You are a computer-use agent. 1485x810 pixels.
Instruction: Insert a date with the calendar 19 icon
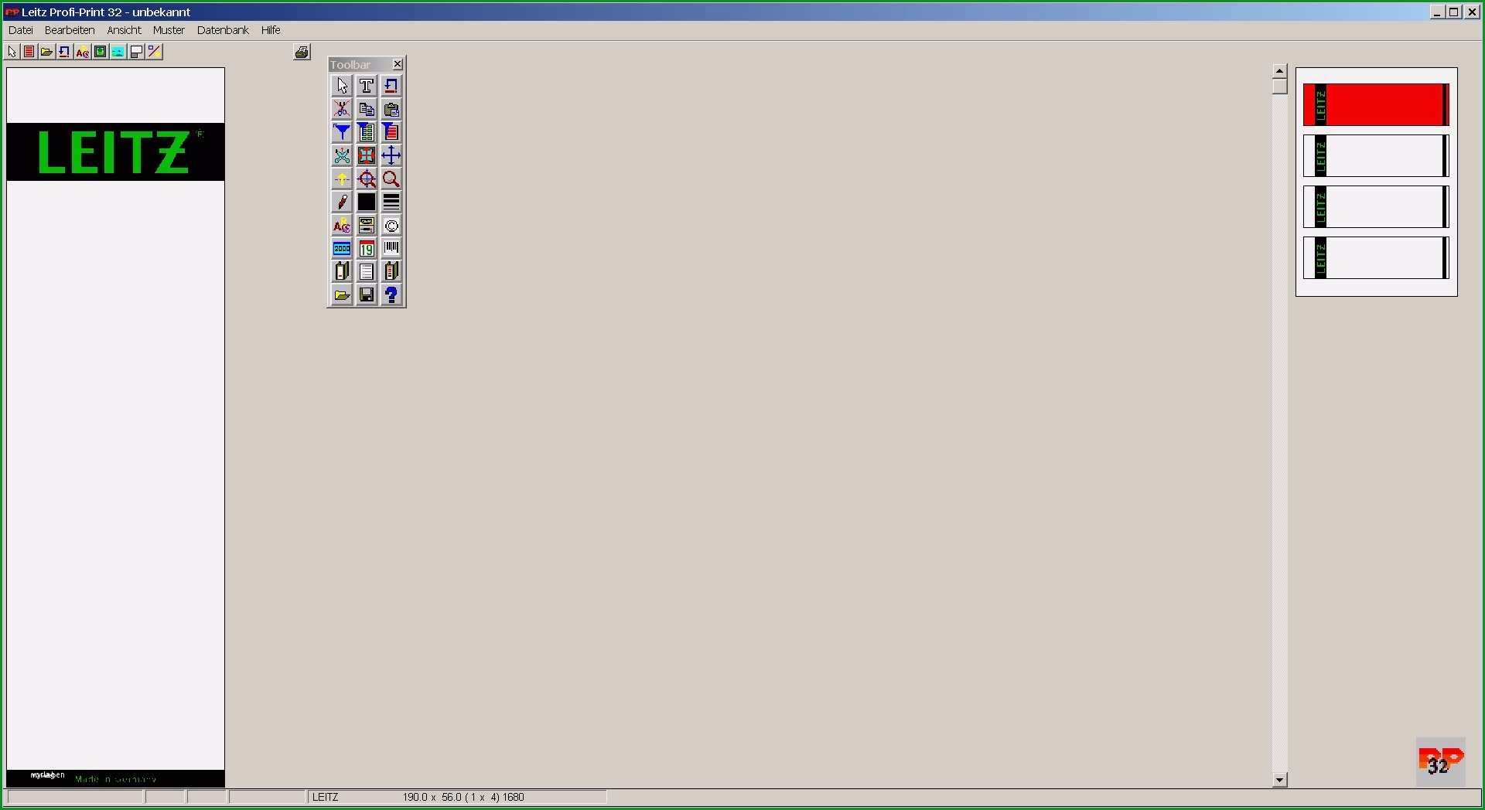click(x=367, y=248)
